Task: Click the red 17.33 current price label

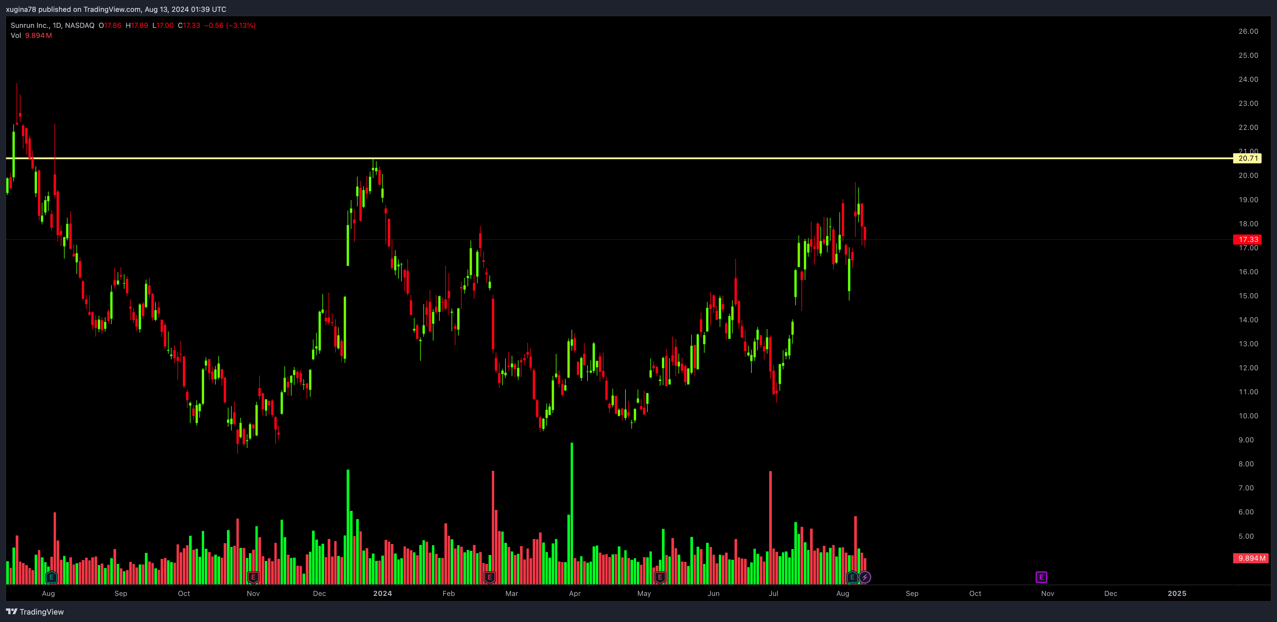Action: tap(1248, 240)
